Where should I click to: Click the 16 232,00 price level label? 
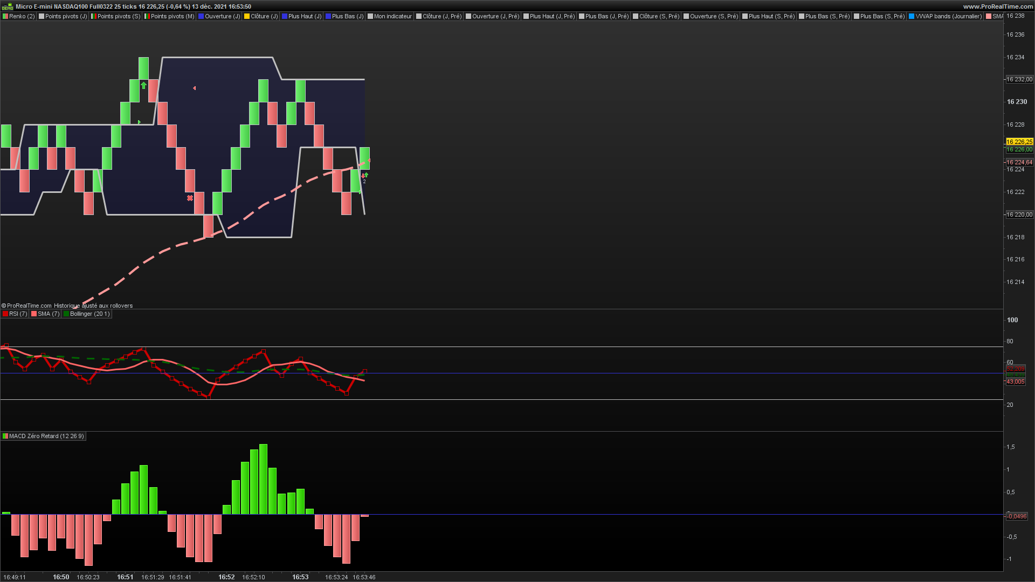coord(1019,79)
